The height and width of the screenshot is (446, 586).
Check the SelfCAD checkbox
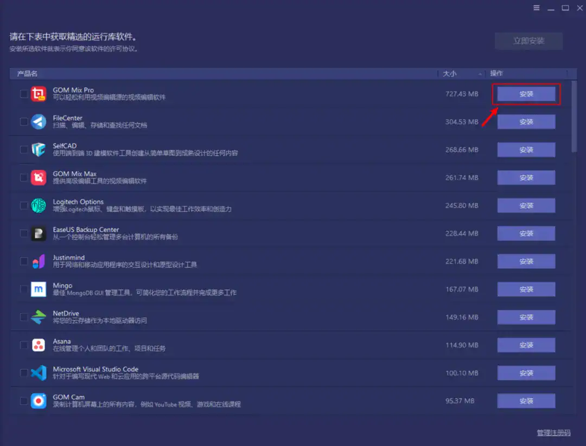pyautogui.click(x=23, y=150)
